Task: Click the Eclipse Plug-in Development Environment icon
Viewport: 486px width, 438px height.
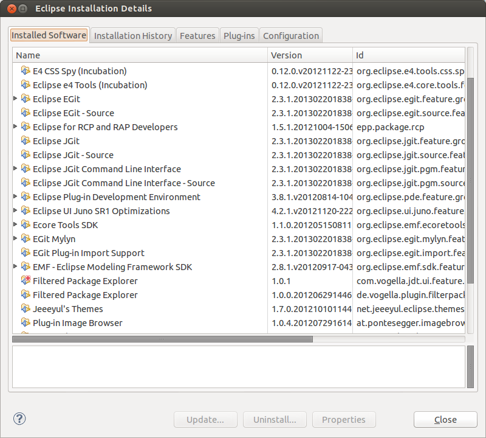Action: coord(26,196)
